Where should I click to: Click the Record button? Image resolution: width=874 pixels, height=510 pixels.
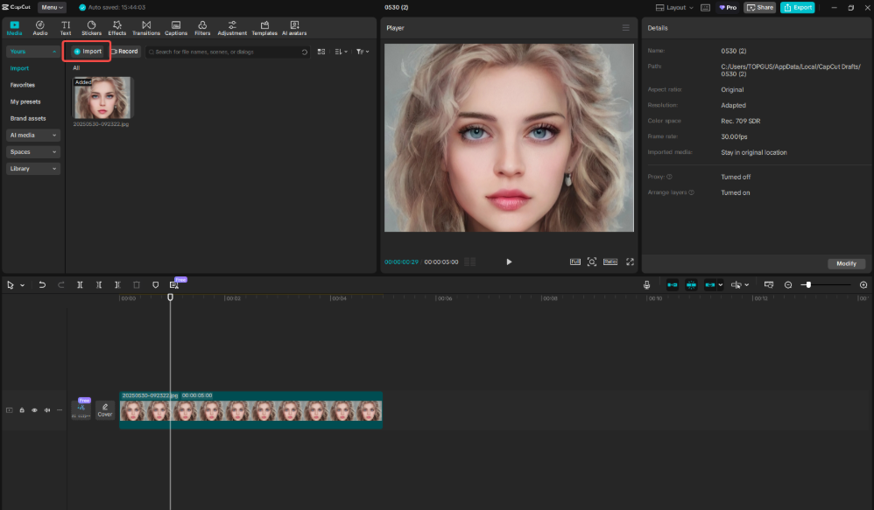point(125,52)
